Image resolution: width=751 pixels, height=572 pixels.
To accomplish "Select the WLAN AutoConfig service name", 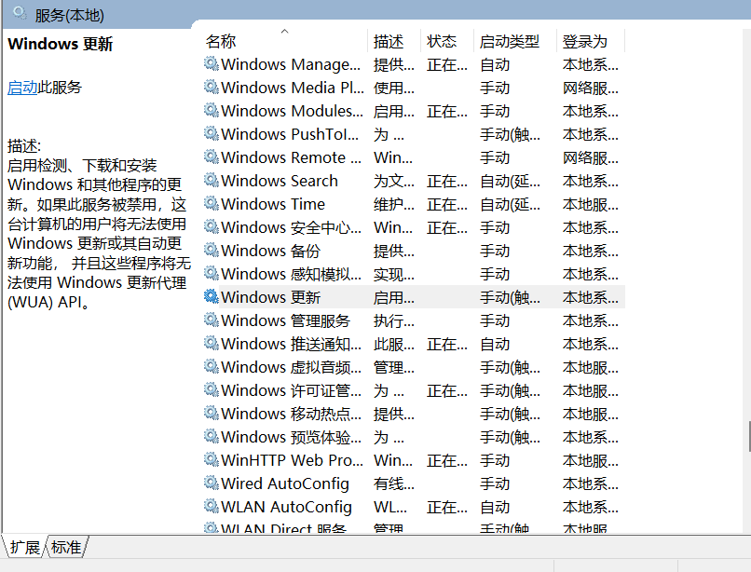I will click(286, 507).
